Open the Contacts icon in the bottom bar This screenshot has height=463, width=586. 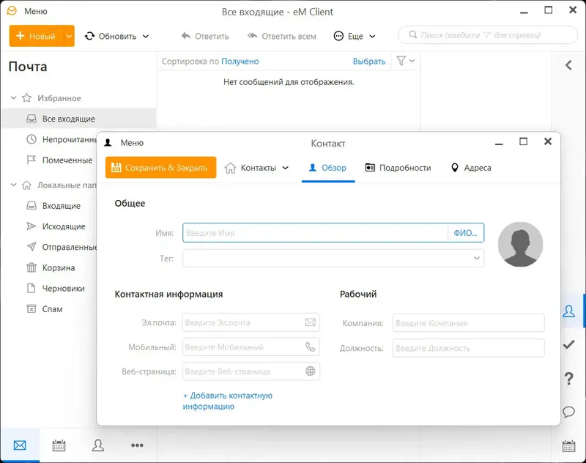click(97, 445)
